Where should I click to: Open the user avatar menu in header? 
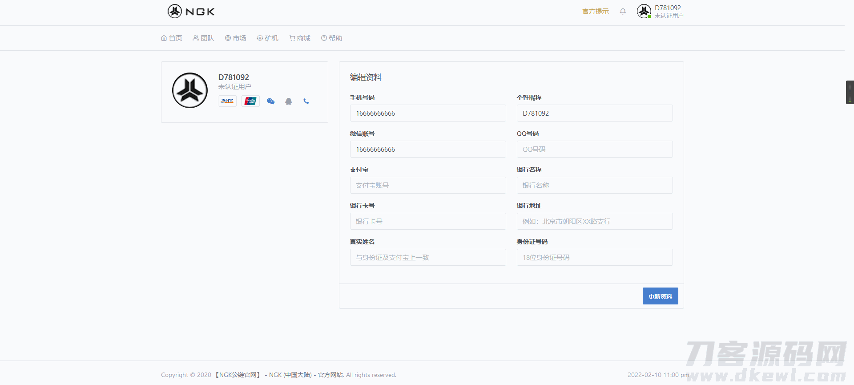[644, 11]
